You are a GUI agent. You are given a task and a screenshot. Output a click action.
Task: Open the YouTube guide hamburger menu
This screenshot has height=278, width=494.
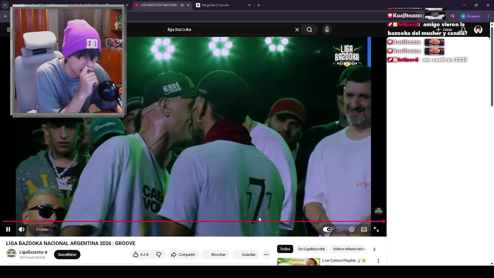8,29
